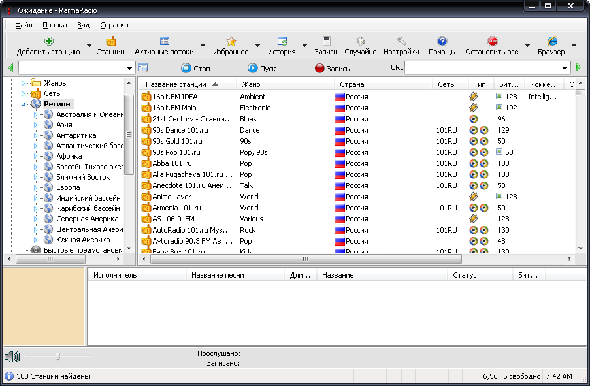This screenshot has height=386, width=590.
Task: Click the Random (Случайно) station icon
Action: coord(361,41)
